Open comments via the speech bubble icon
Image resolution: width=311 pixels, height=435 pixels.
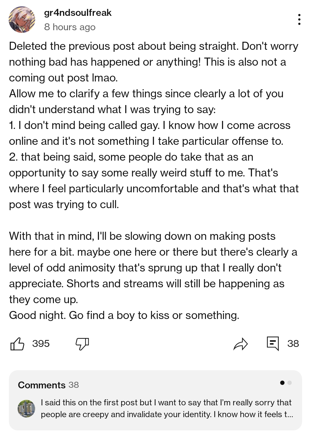pos(272,343)
